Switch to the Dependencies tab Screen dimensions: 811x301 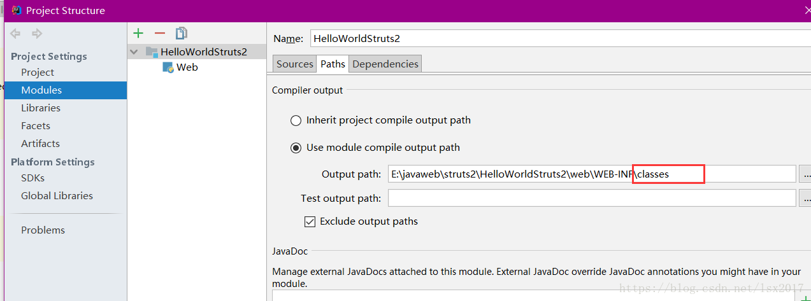(x=385, y=64)
